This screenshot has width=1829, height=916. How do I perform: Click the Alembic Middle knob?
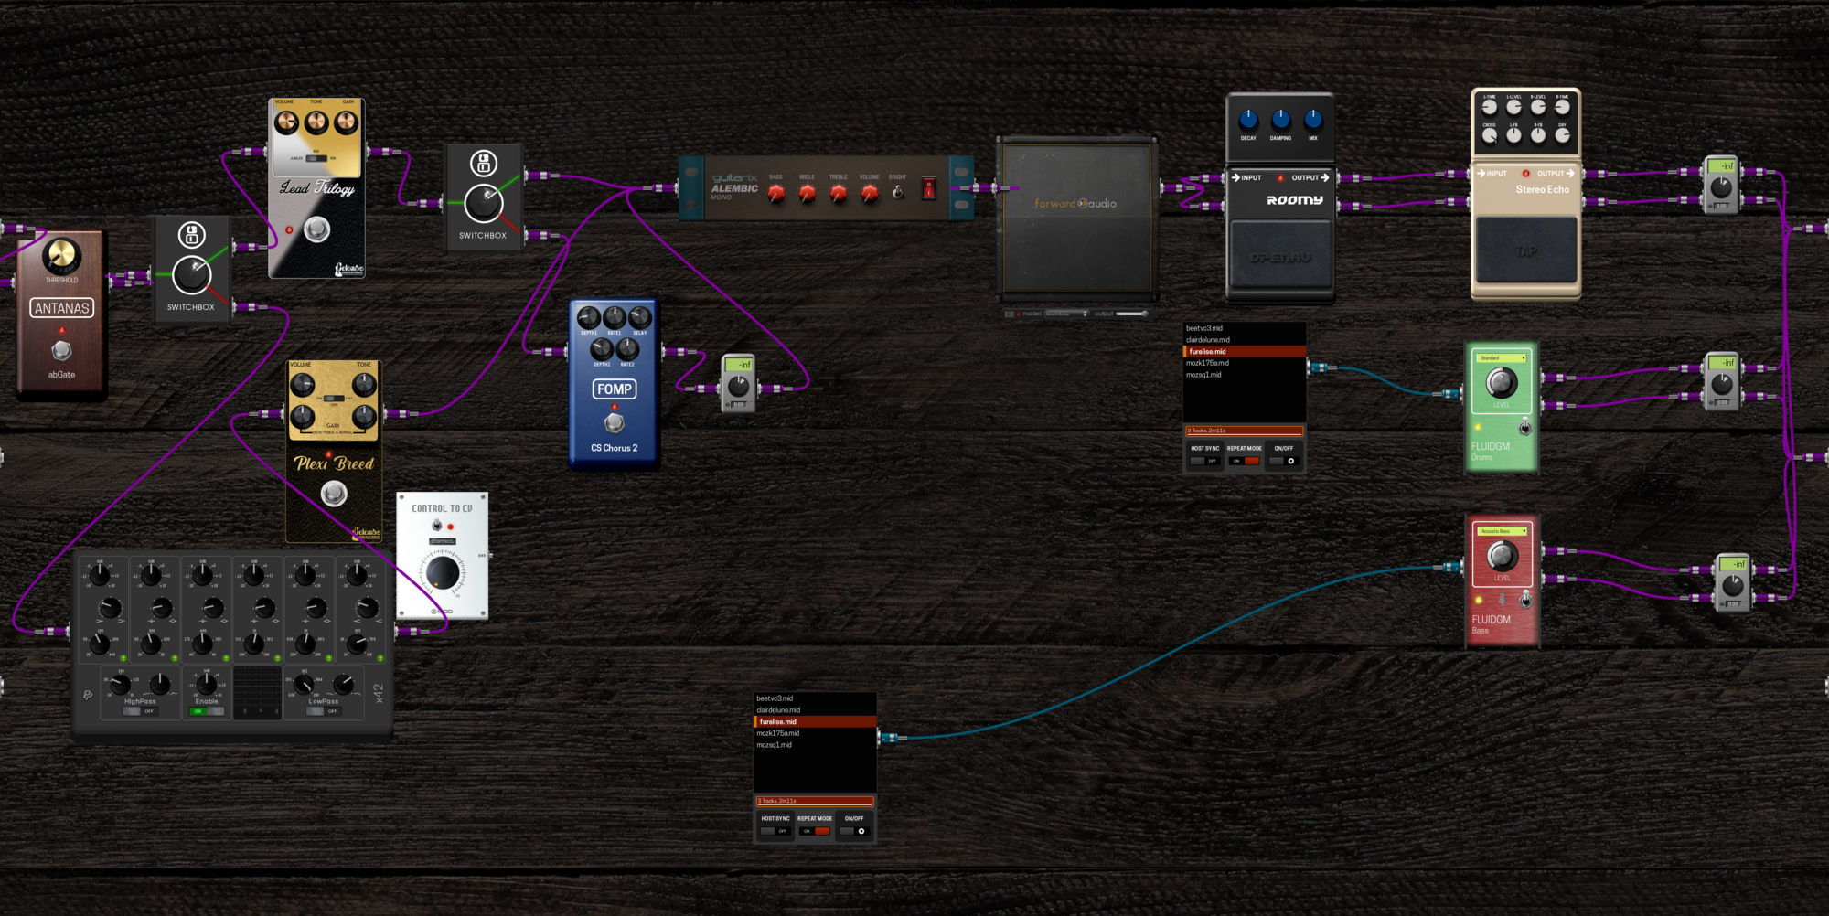[808, 193]
